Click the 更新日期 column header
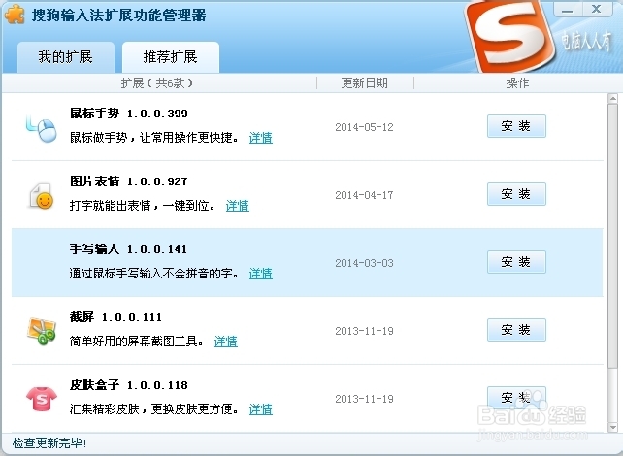 pos(365,83)
